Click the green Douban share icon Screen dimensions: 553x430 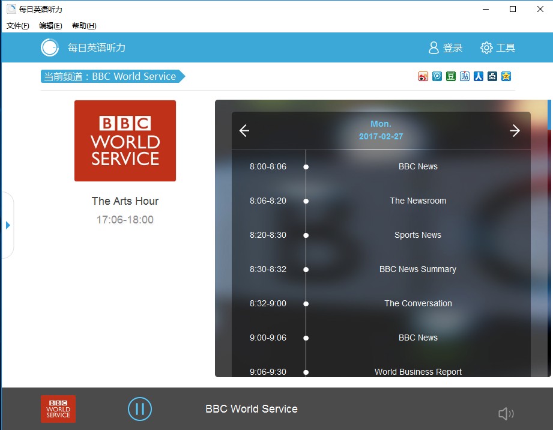coord(451,76)
